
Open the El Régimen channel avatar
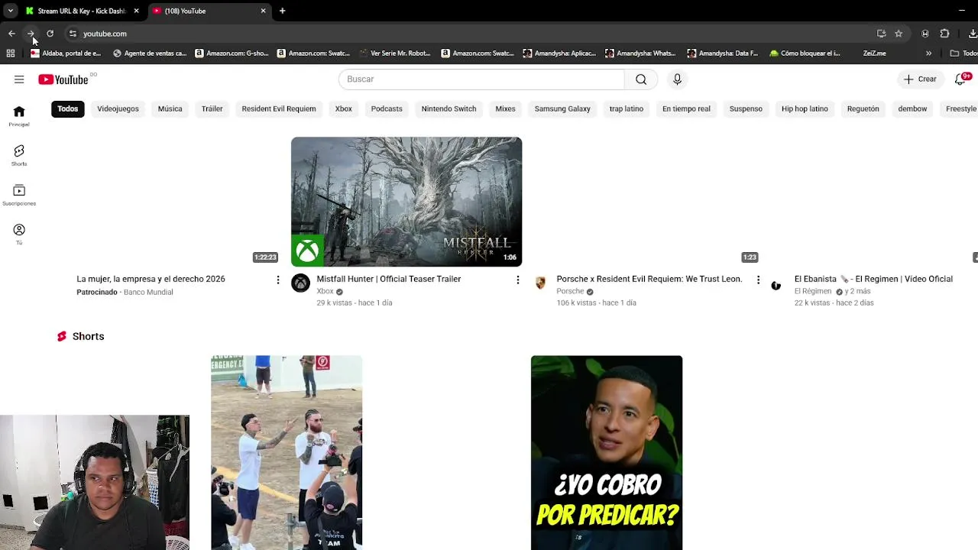tap(776, 286)
